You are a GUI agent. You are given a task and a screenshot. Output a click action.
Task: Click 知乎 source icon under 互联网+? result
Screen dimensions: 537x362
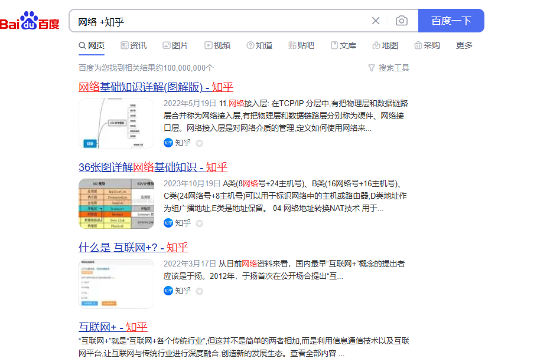(x=168, y=291)
